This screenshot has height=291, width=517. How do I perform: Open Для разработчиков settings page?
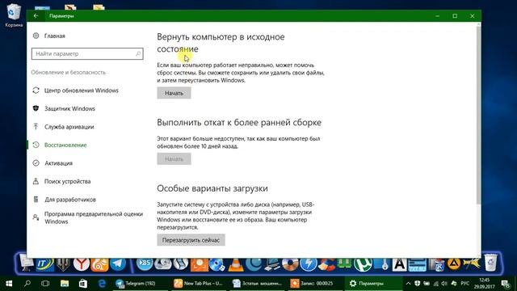tap(65, 200)
